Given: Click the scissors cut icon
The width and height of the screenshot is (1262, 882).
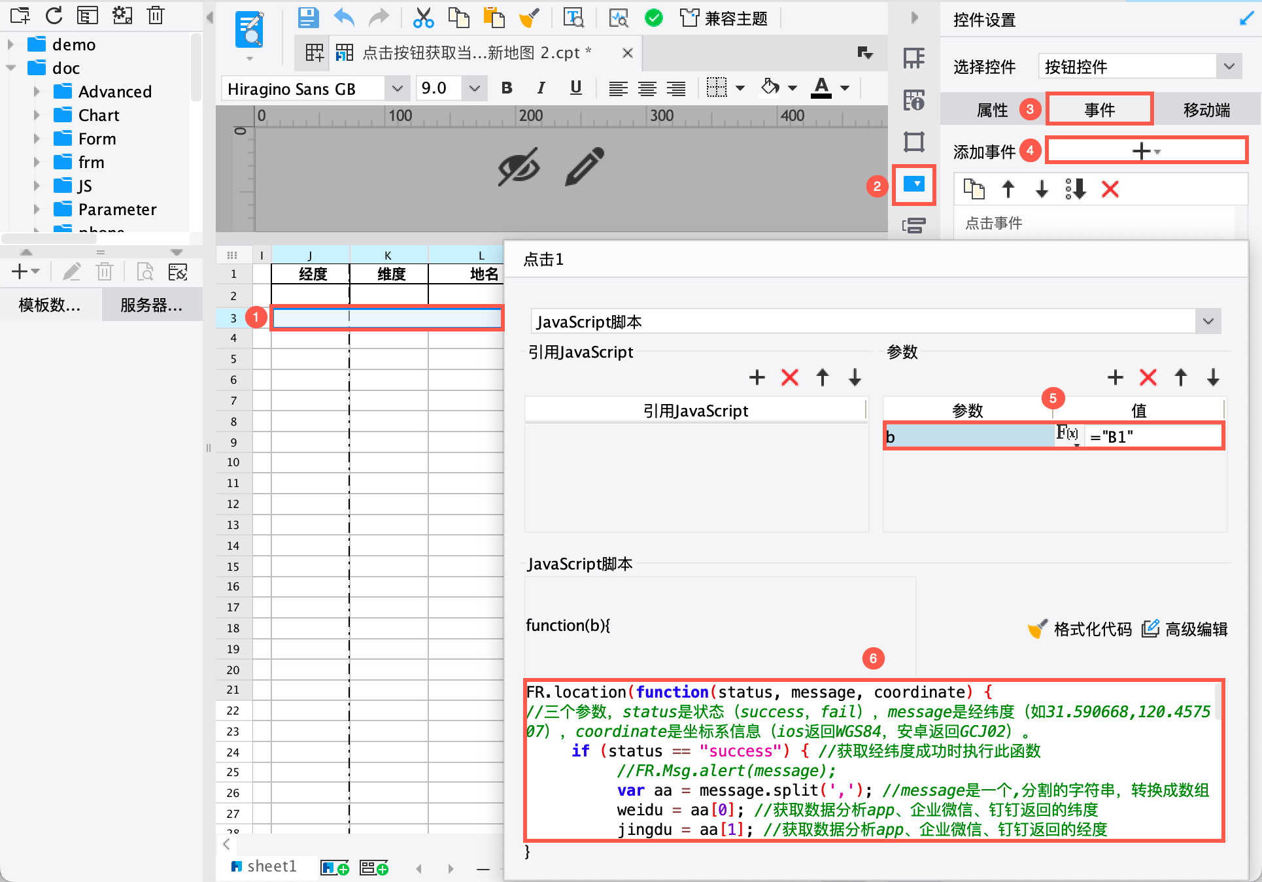Looking at the screenshot, I should 423,18.
